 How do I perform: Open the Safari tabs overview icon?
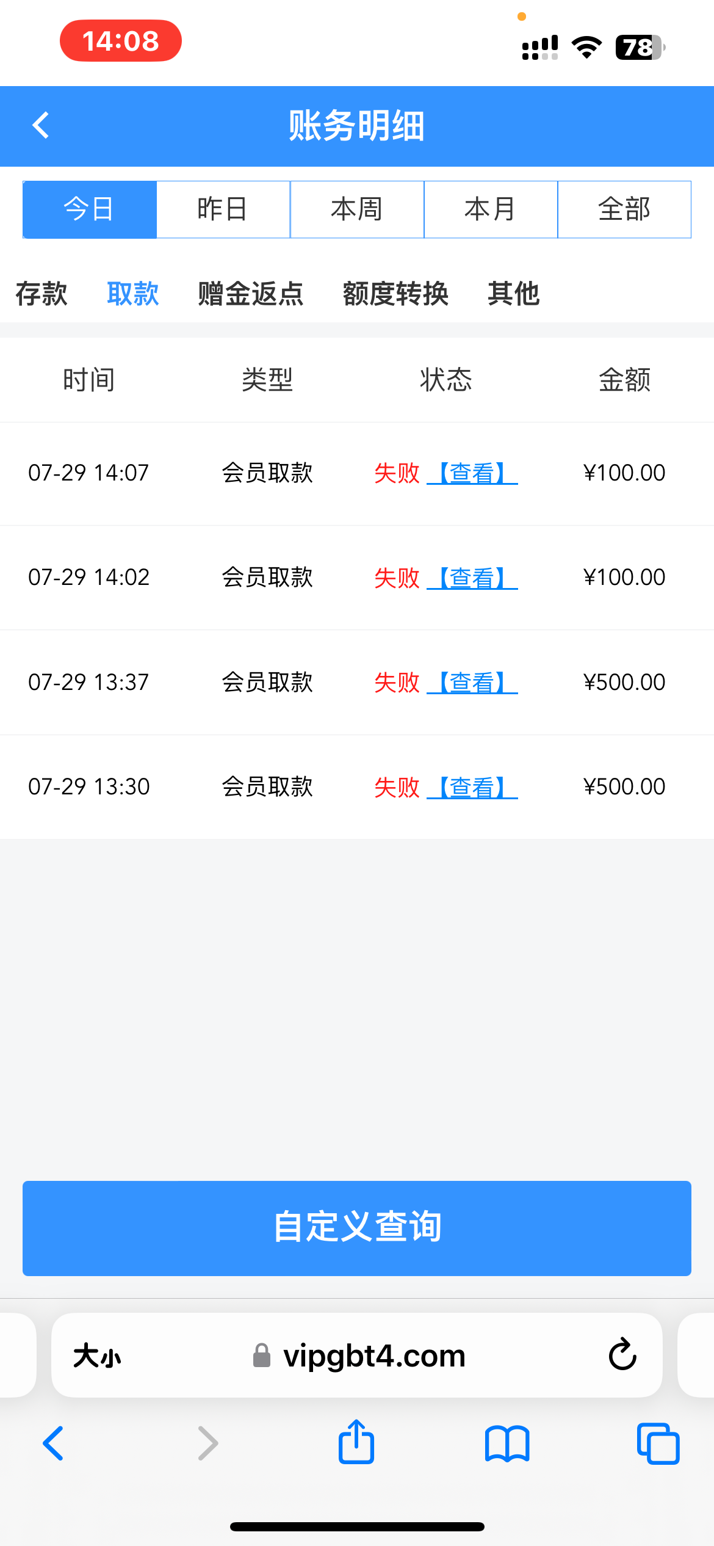tap(657, 1444)
